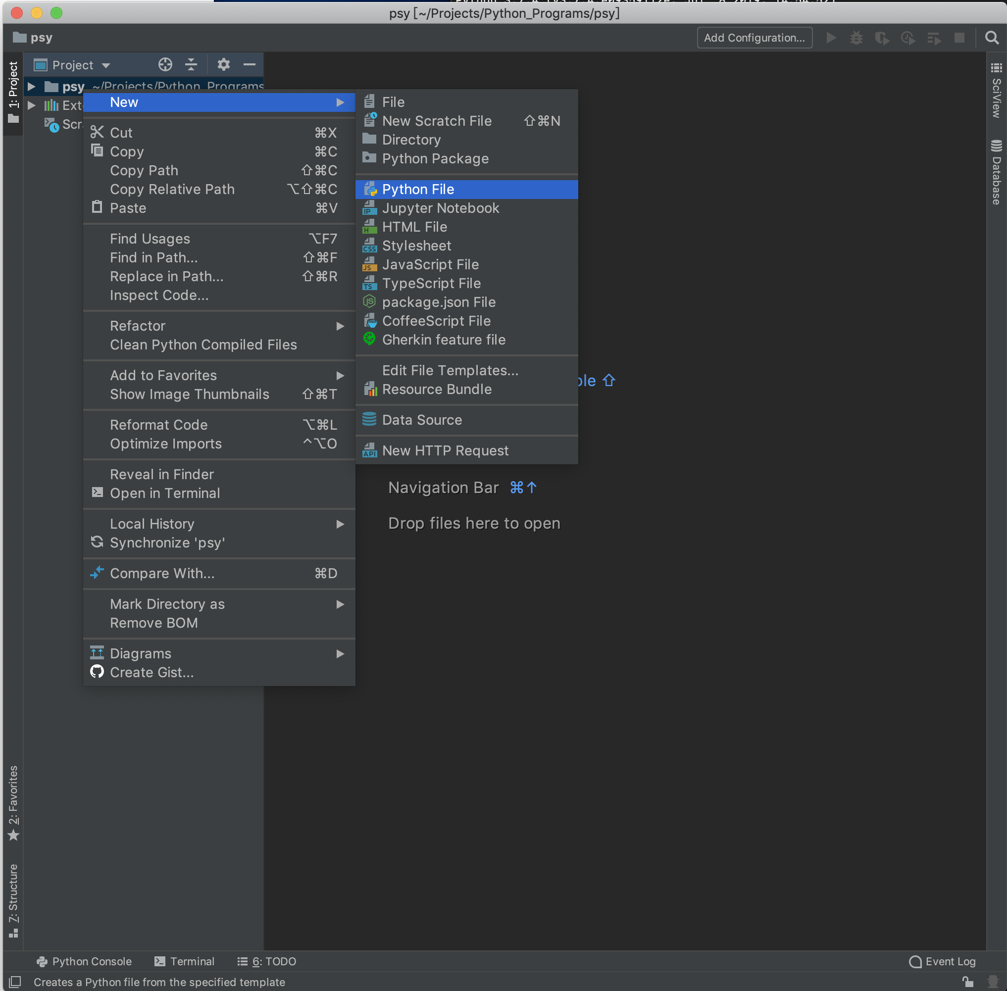This screenshot has height=991, width=1007.
Task: Open Project panel settings gear
Action: (x=223, y=64)
